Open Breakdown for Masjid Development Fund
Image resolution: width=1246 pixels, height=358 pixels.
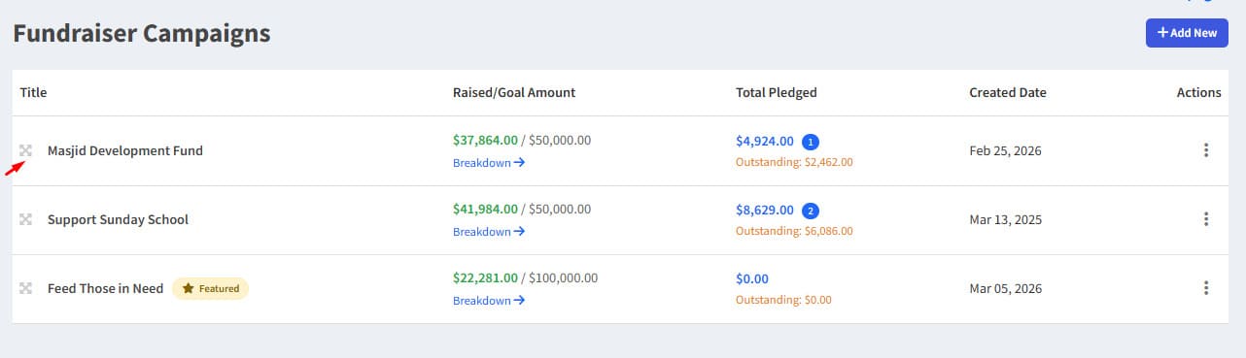click(489, 163)
